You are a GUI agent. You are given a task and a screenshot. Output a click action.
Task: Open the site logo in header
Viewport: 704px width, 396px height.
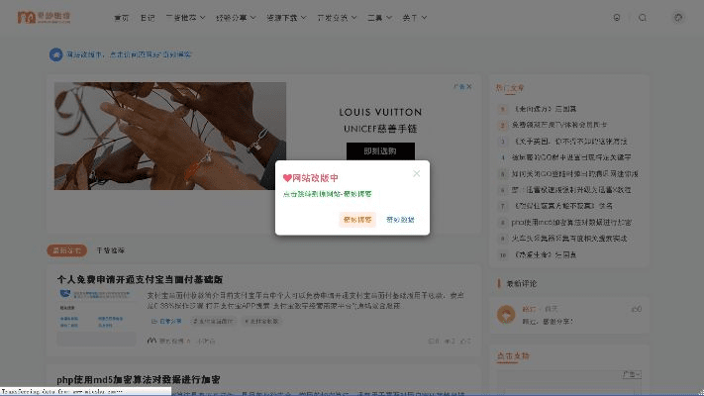point(44,17)
